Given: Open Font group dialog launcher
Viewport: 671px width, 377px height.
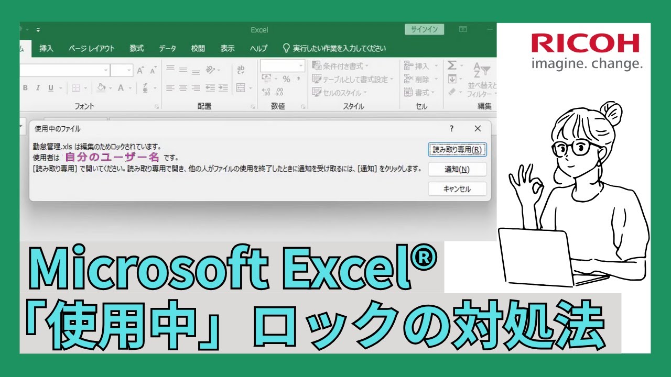Looking at the screenshot, I should (156, 107).
